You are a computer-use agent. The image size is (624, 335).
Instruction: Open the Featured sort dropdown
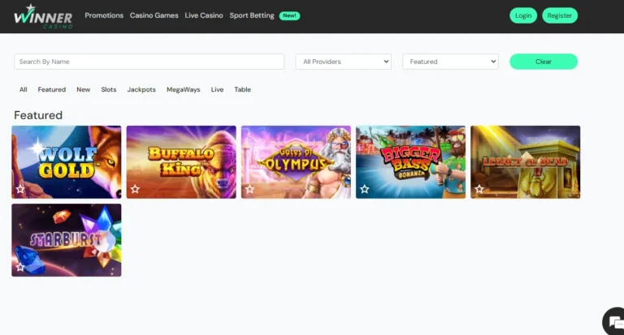tap(450, 62)
